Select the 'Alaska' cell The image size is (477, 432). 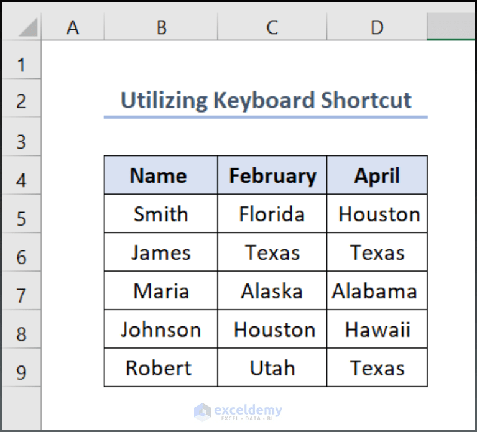point(272,291)
